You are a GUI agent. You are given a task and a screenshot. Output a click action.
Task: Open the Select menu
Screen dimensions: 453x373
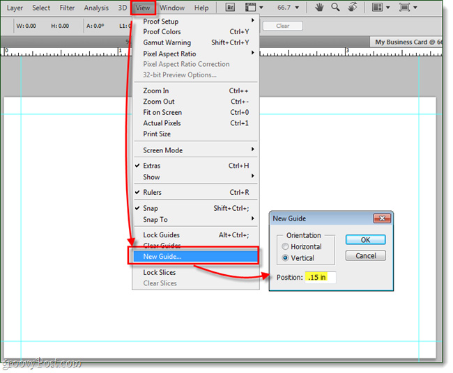[41, 8]
